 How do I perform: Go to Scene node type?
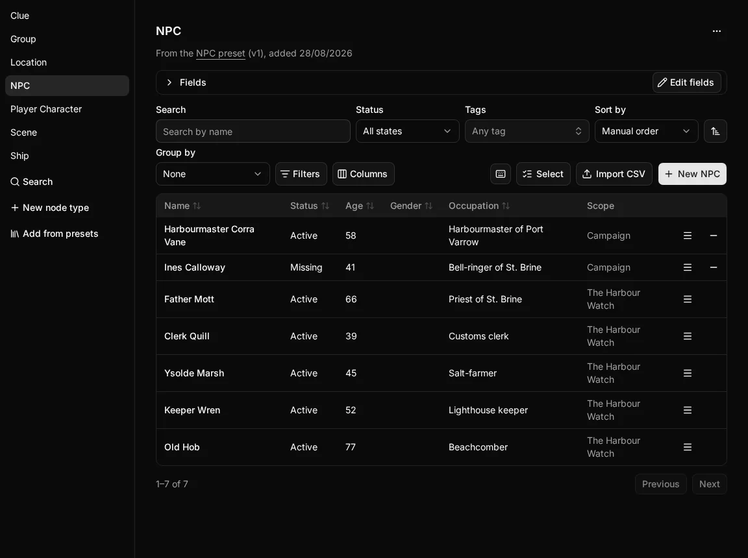[x=67, y=132]
